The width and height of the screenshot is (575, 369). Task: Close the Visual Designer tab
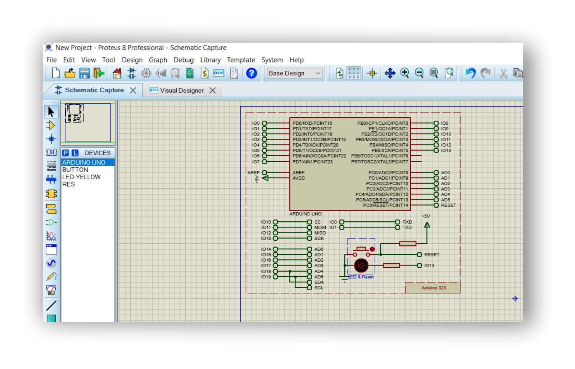coord(213,91)
